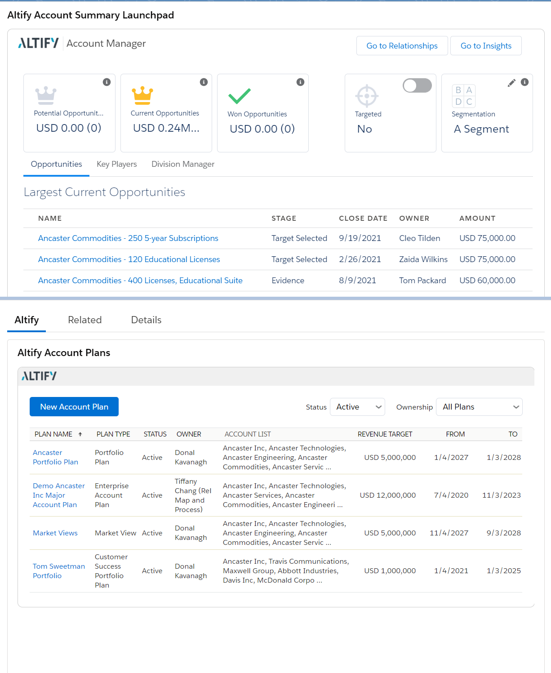This screenshot has height=673, width=551.
Task: Switch to the Division Manager tab
Action: (183, 164)
